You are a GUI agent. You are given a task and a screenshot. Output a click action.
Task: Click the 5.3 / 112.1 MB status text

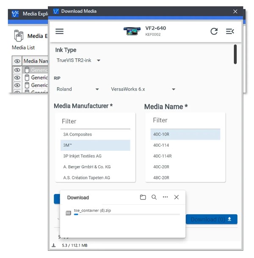click(x=75, y=245)
